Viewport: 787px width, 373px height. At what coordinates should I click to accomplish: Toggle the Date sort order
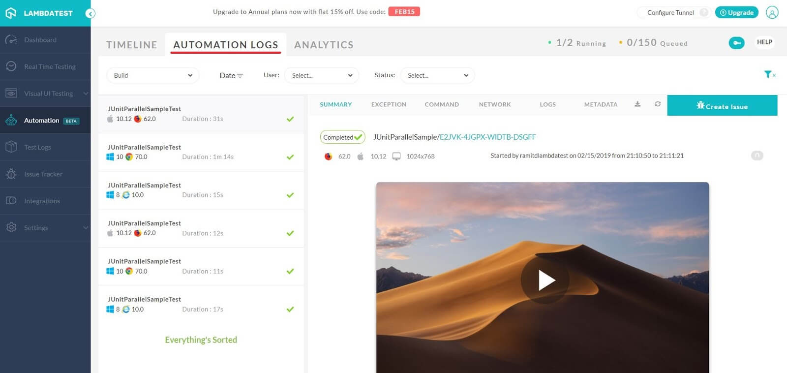(x=231, y=76)
